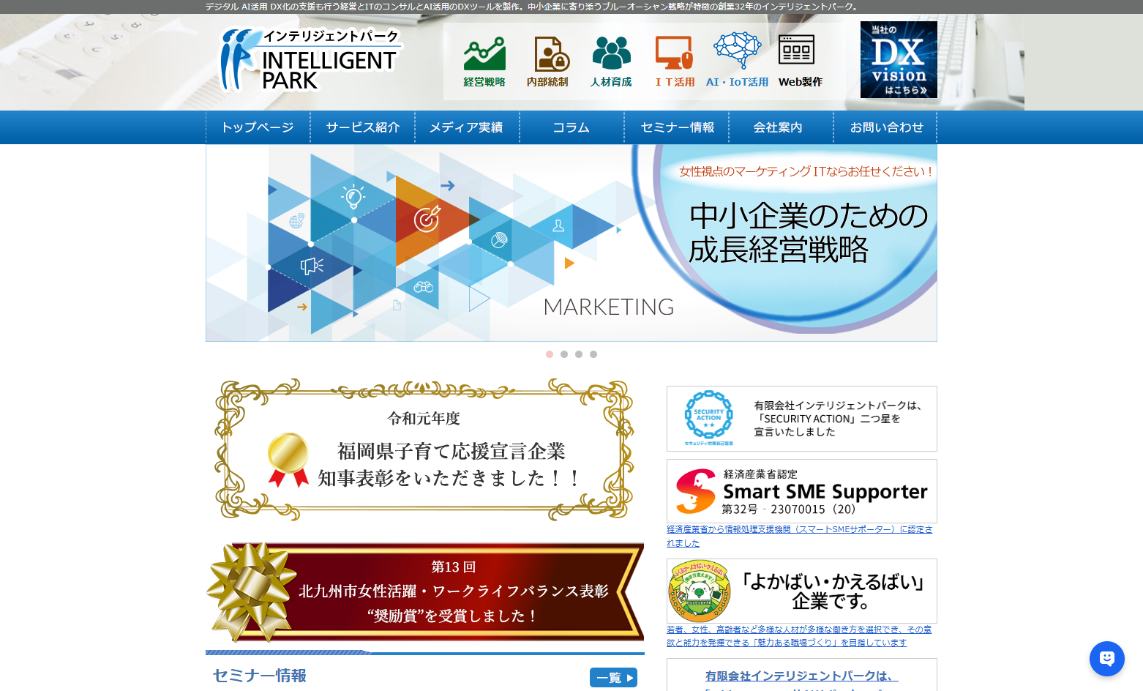Click the コラム navigation entry
1143x691 pixels.
571,127
